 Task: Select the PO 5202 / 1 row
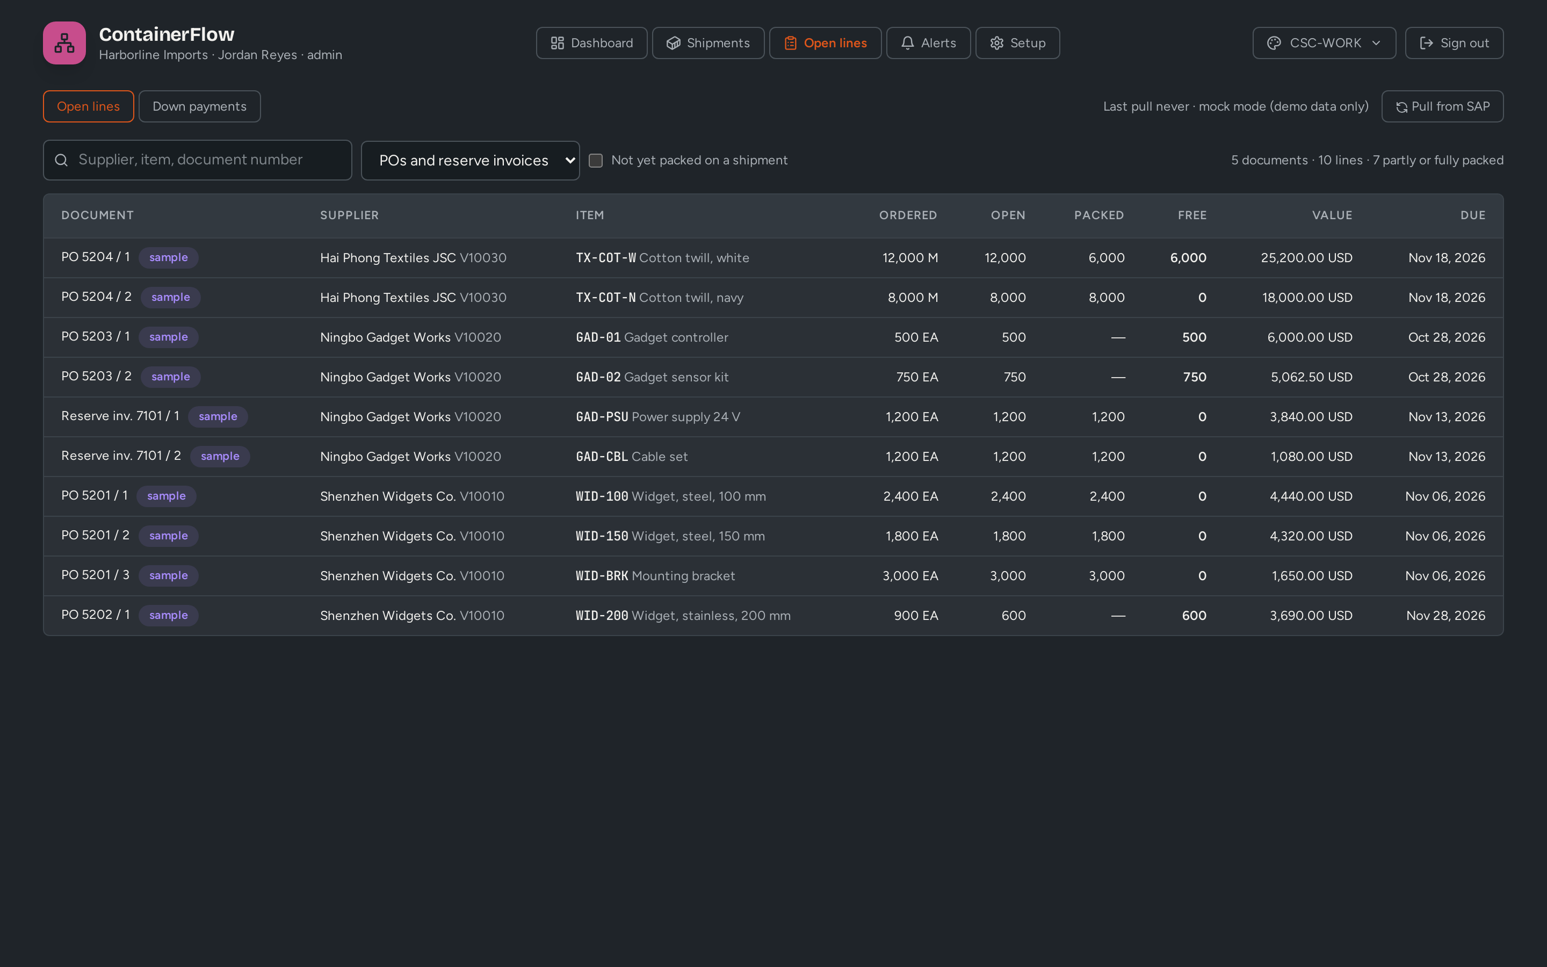[773, 615]
